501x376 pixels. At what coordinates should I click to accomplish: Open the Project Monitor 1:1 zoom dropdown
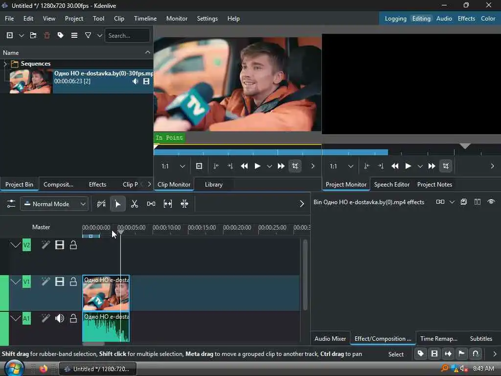pyautogui.click(x=342, y=166)
